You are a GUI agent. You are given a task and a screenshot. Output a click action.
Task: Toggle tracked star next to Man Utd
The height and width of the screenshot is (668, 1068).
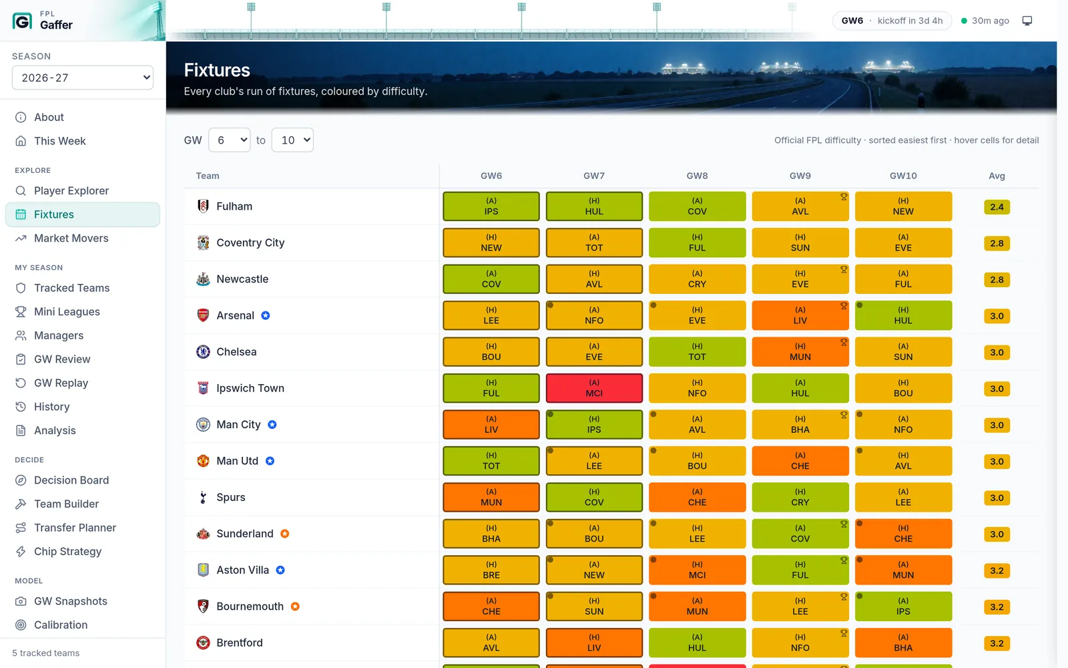click(270, 461)
